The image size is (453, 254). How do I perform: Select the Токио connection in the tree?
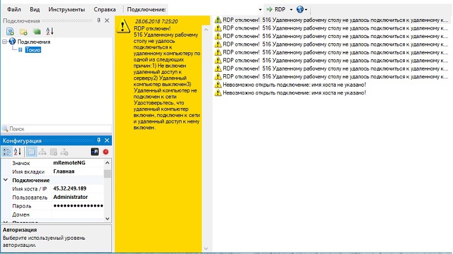pos(33,50)
